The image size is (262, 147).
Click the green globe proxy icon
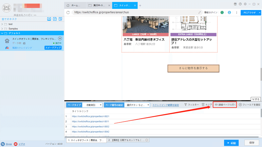pyautogui.click(x=222, y=12)
